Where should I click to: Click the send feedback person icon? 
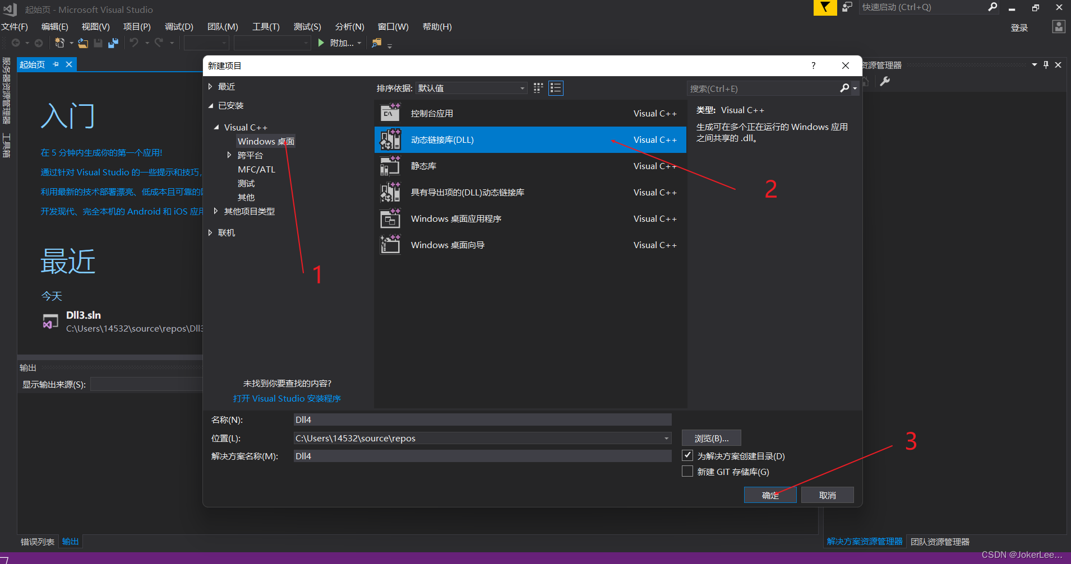847,7
